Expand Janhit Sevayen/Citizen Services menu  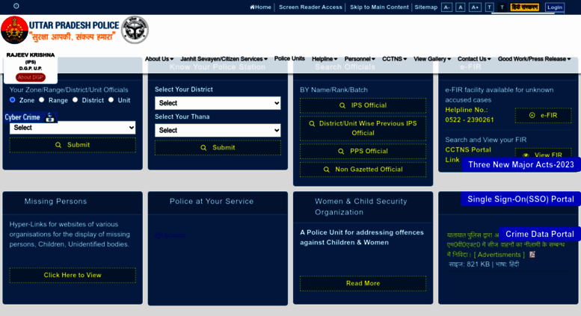point(224,59)
